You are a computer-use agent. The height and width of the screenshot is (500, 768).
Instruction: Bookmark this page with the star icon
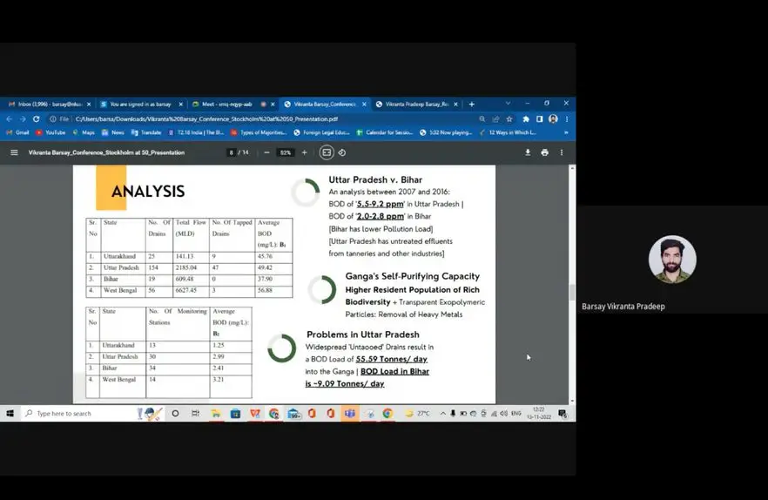point(510,118)
